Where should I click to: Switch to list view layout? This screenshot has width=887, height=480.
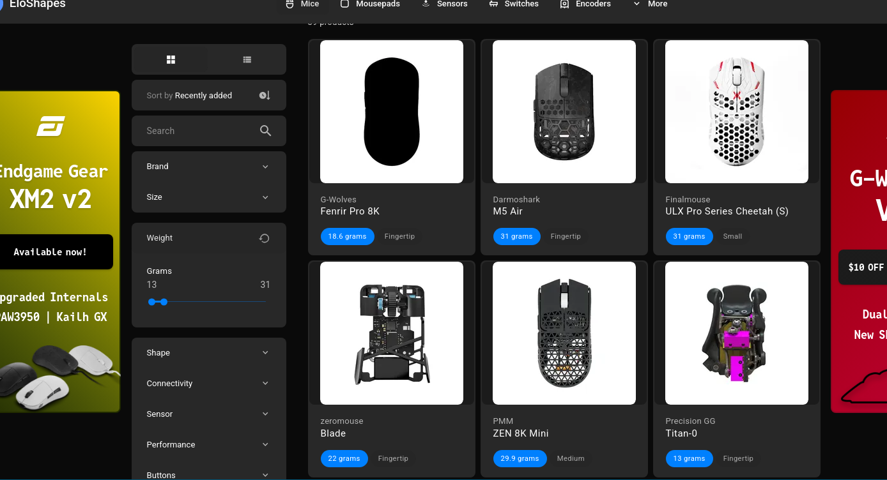point(247,59)
